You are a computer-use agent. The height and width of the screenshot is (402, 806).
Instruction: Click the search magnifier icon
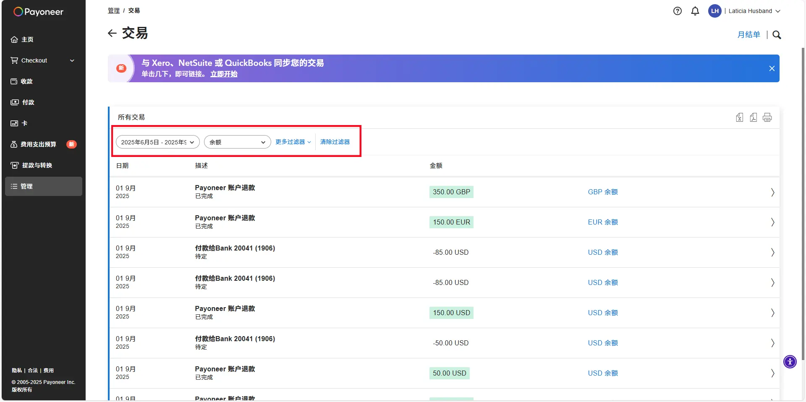[x=777, y=35]
